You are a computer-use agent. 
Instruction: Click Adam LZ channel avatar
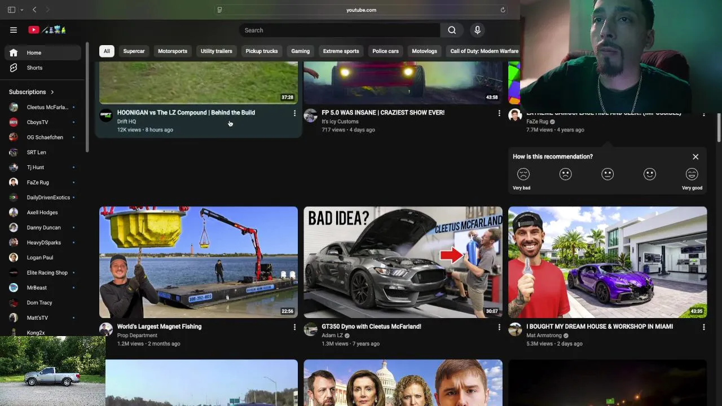click(310, 329)
